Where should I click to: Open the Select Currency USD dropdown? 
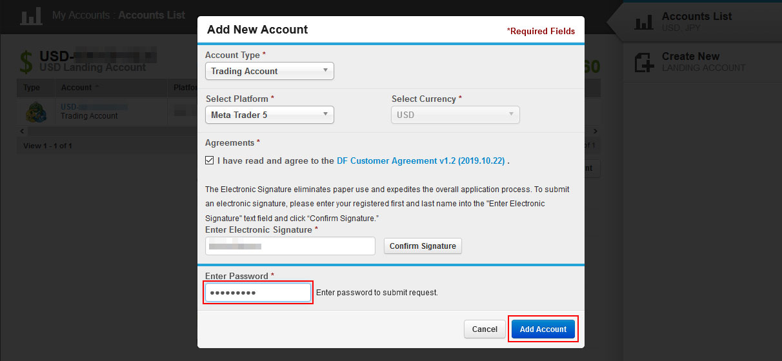coord(456,115)
